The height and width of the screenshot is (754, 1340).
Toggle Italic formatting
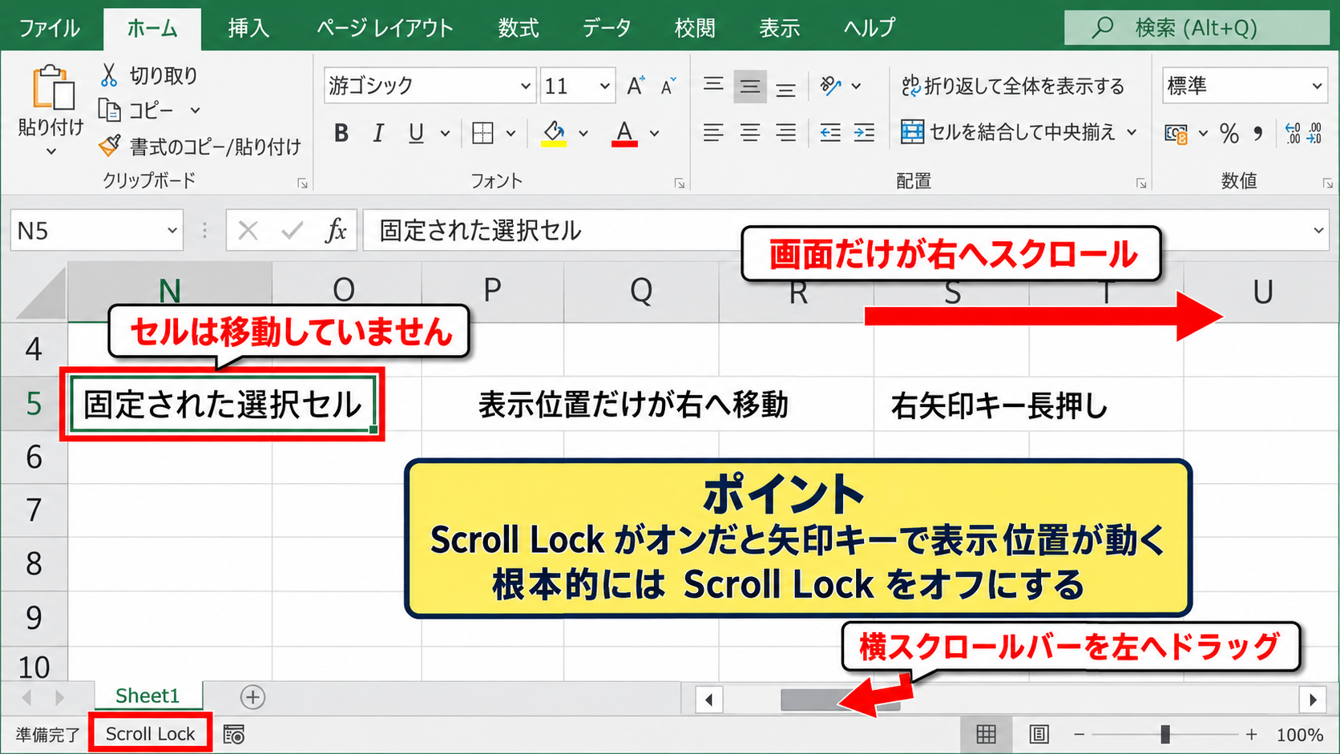(378, 133)
